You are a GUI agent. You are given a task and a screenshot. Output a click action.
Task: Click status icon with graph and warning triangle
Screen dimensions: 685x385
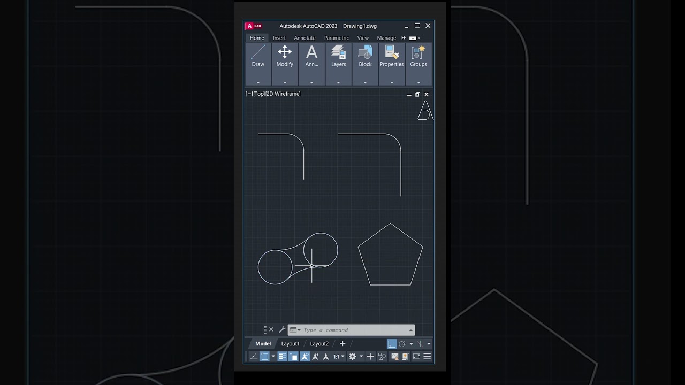tap(395, 357)
